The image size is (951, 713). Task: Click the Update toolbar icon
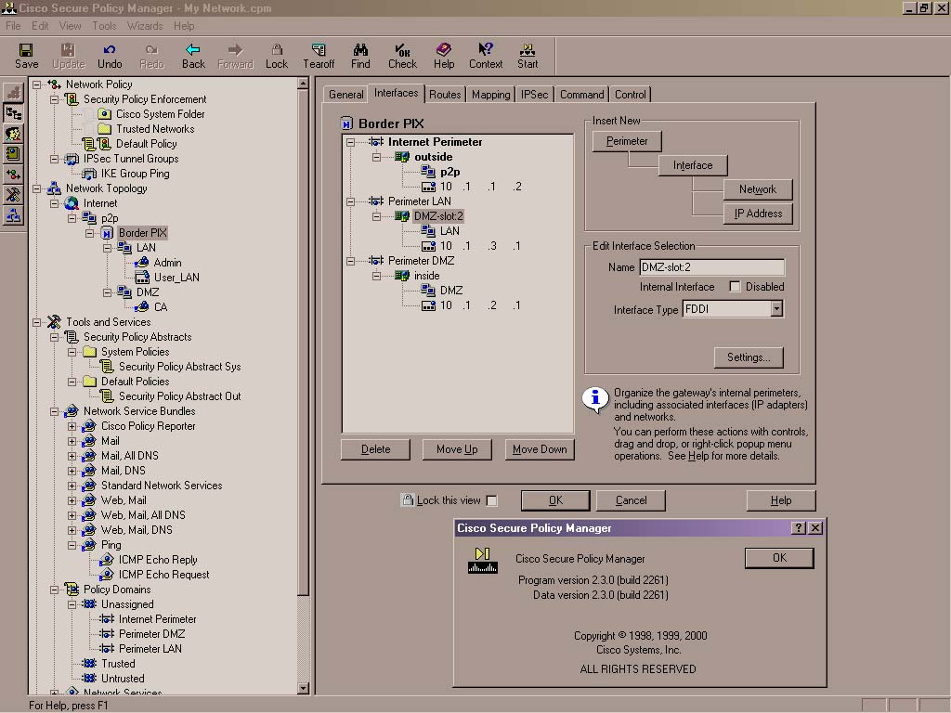pos(68,56)
